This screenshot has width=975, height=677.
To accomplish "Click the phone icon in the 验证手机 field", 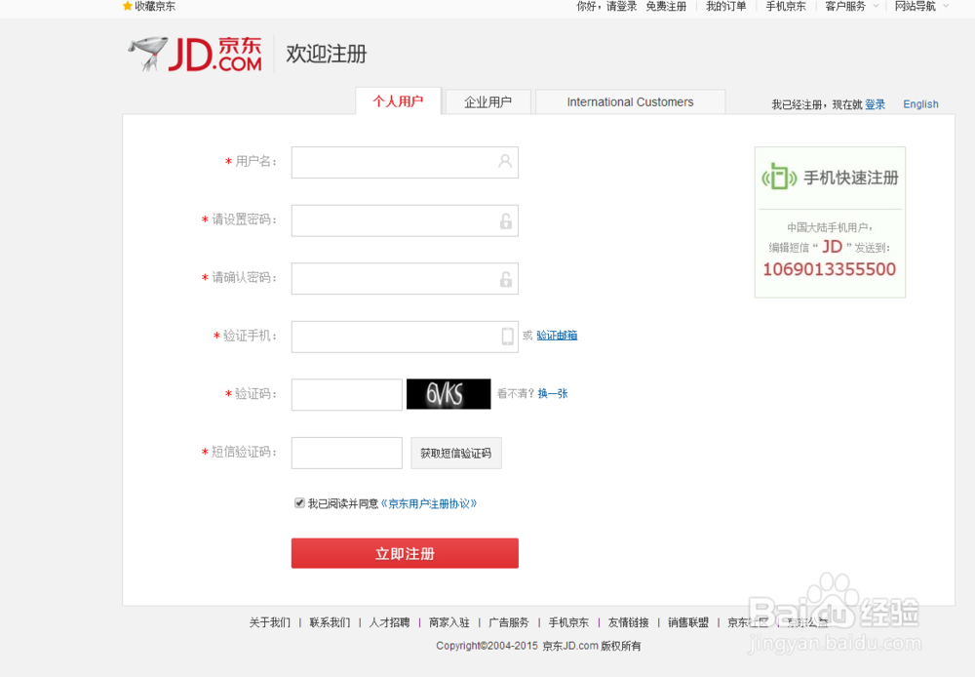I will [x=505, y=337].
